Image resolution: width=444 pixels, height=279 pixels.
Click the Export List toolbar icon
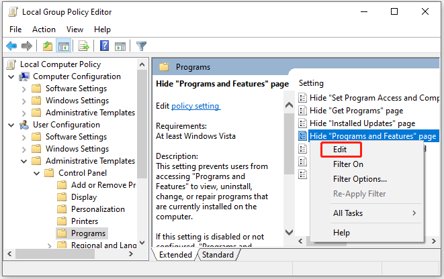(84, 46)
